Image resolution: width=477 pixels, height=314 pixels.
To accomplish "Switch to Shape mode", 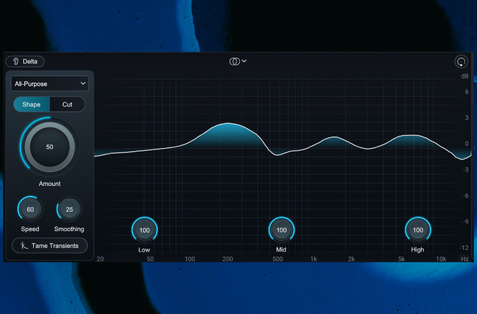I will click(x=31, y=104).
